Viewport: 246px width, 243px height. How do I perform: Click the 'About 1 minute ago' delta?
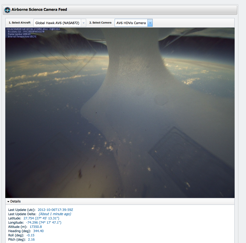point(55,214)
